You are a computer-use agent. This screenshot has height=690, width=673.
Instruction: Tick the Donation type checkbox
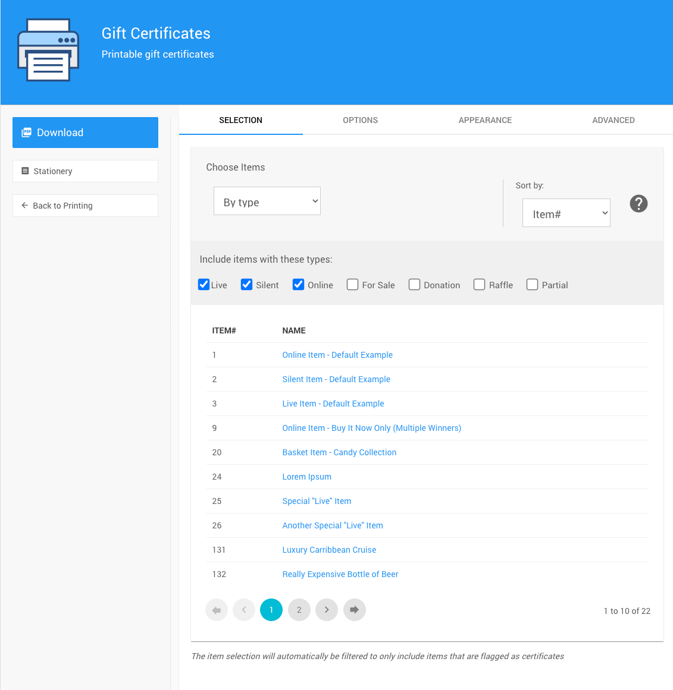point(415,285)
